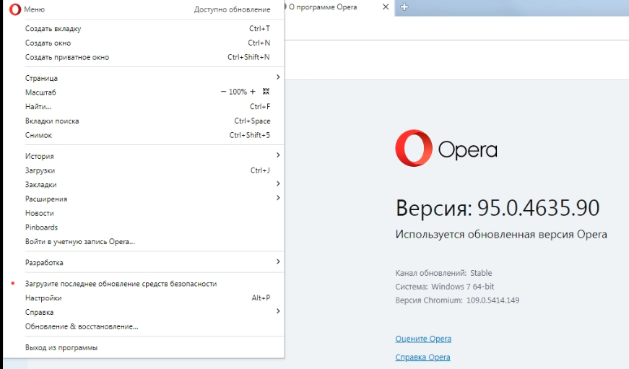Click Система: Windows 7 64-bit text
The width and height of the screenshot is (629, 369).
(x=444, y=287)
